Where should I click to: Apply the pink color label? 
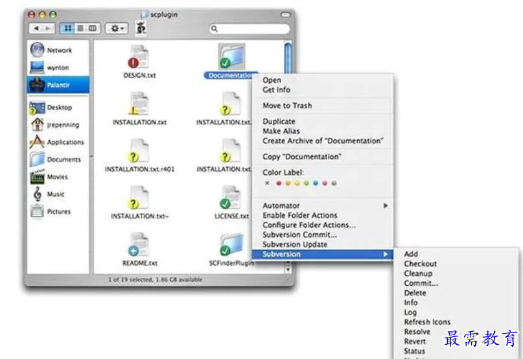[325, 183]
